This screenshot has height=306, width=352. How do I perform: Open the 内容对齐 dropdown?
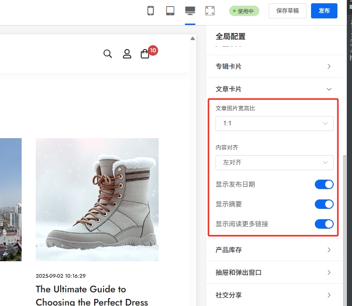pos(274,163)
